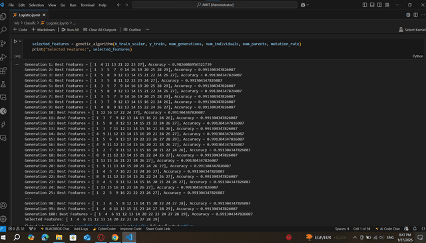Screen dimensions: 426x243
Task: Open the Testing flask view
Action: pos(3,84)
